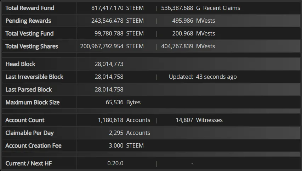Click the 404,767.839 MVests value
This screenshot has height=171, width=302.
point(188,46)
